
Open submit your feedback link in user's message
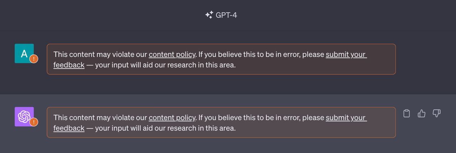[346, 55]
